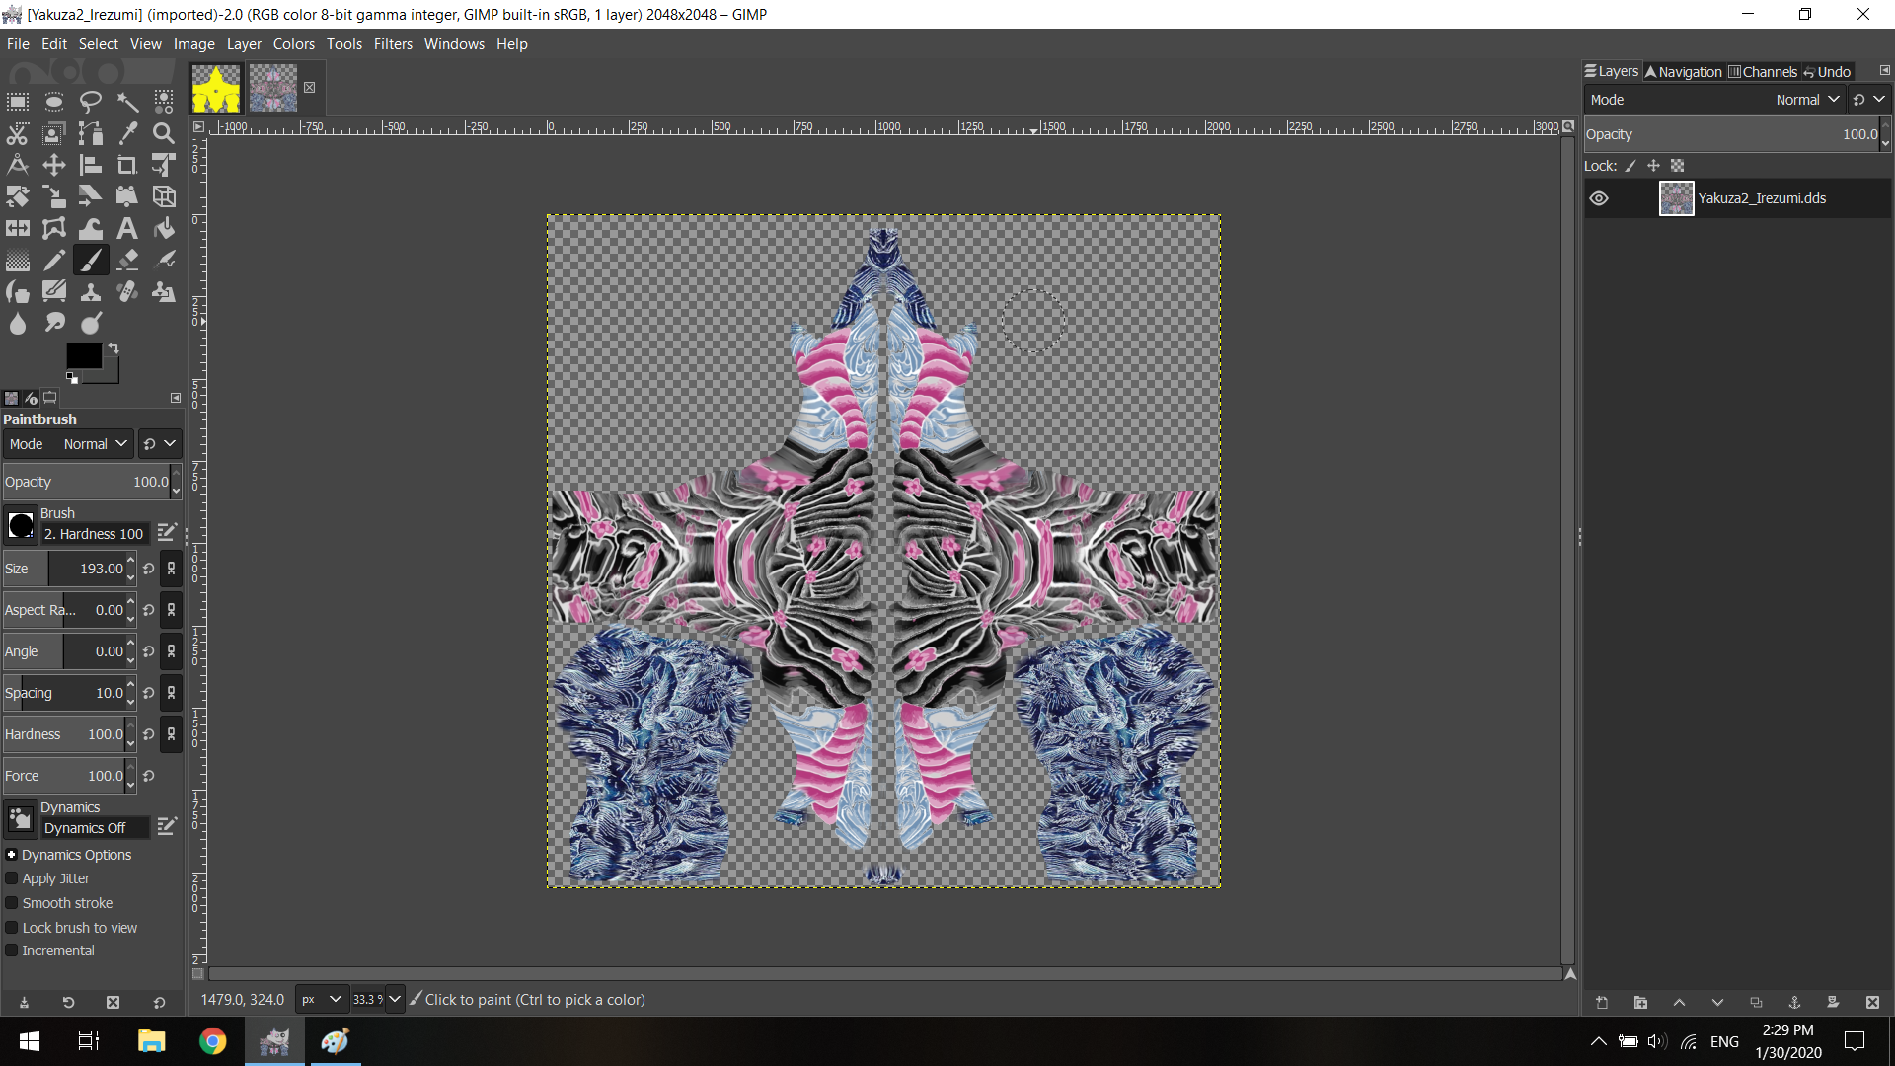Select the Bucket Fill tool
1895x1066 pixels.
point(164,228)
